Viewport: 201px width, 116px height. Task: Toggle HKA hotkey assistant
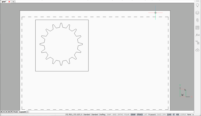tap(178, 114)
